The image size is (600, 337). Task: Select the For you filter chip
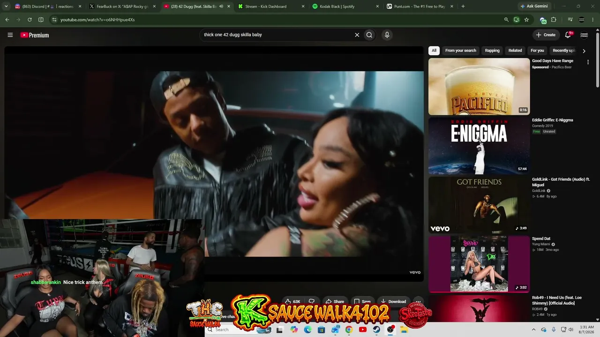[x=537, y=51]
